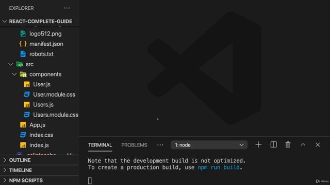Show more panel tabs ellipsis

tap(160, 145)
